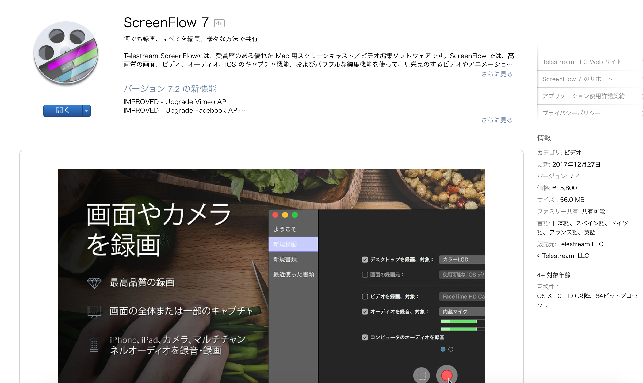
Task: Click the app preview screenshot thumbnail
Action: pos(271,276)
